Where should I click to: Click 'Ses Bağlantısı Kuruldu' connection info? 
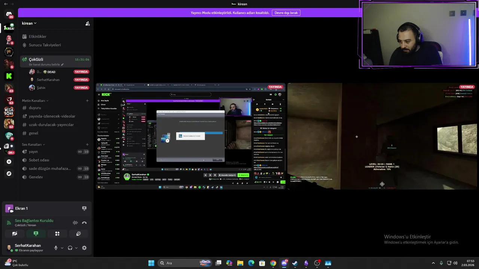point(34,221)
